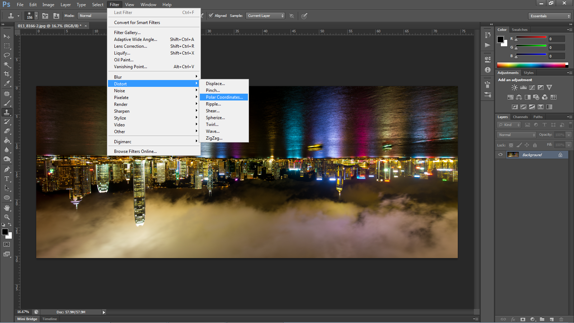Switch to the Styles tab
The image size is (574, 323).
coord(528,73)
